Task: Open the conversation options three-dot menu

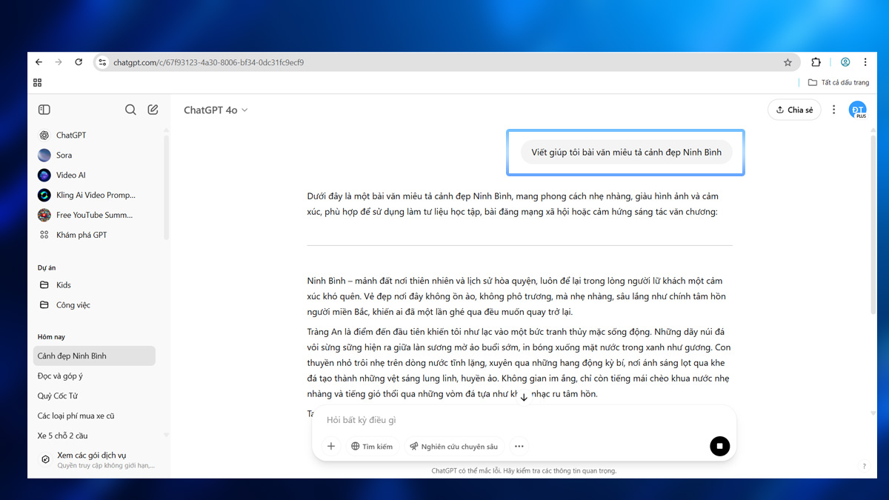Action: pyautogui.click(x=833, y=110)
